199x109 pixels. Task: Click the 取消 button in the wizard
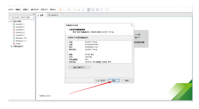[127, 80]
